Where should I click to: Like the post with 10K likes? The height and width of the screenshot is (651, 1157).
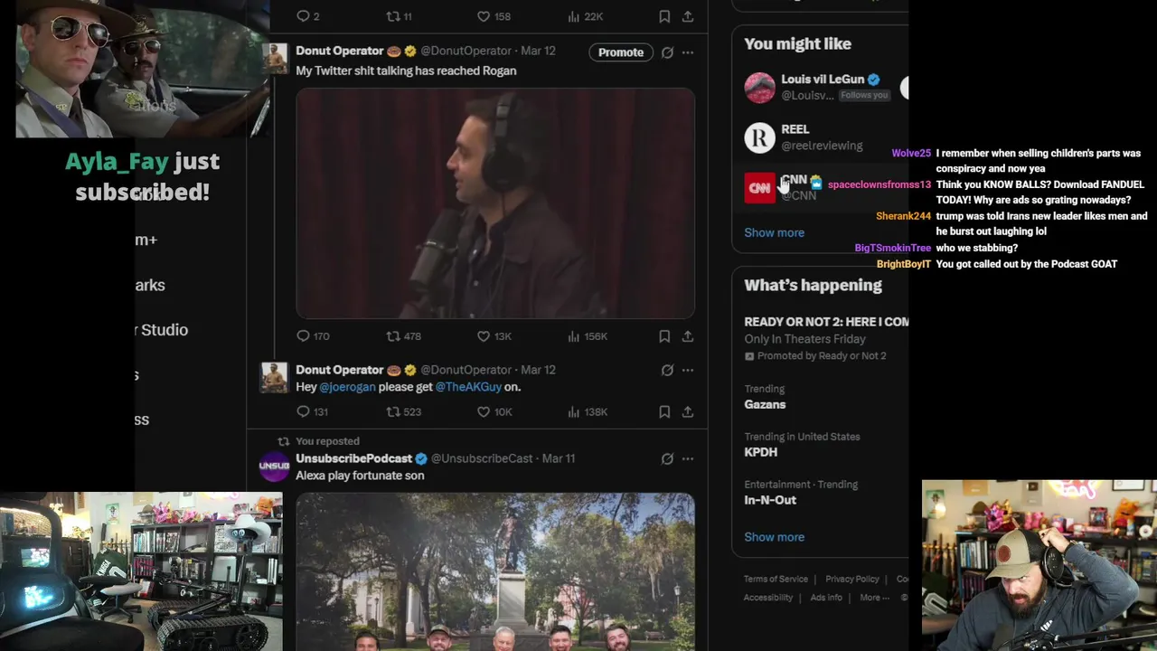pyautogui.click(x=484, y=411)
